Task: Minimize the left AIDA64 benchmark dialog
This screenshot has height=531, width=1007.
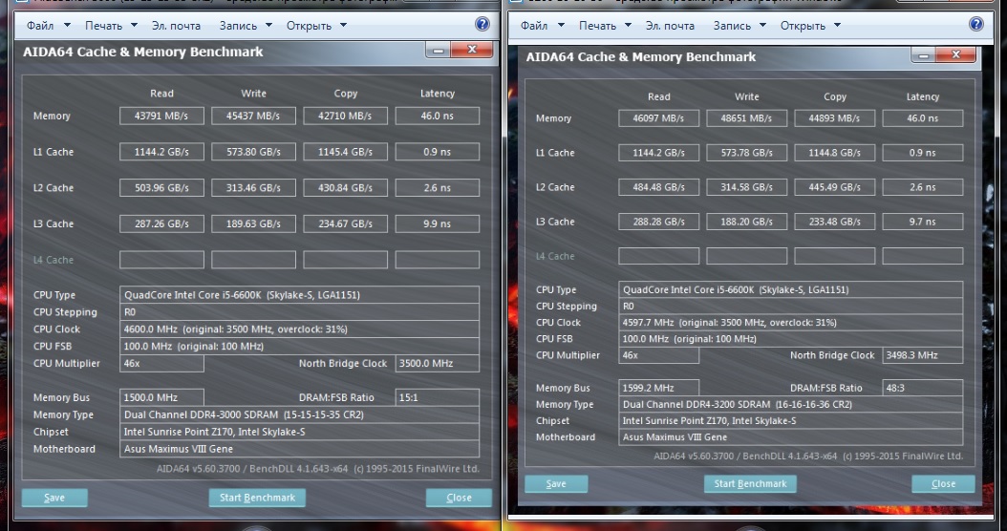Action: pos(439,51)
